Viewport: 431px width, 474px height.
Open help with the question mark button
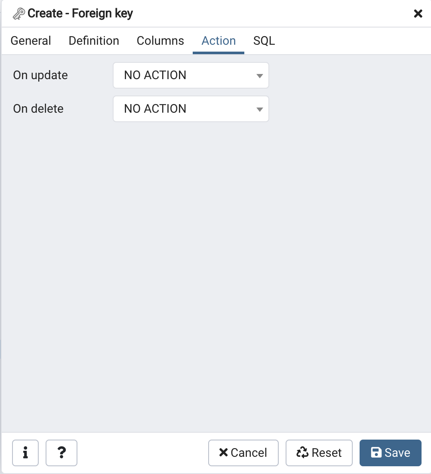tap(62, 452)
